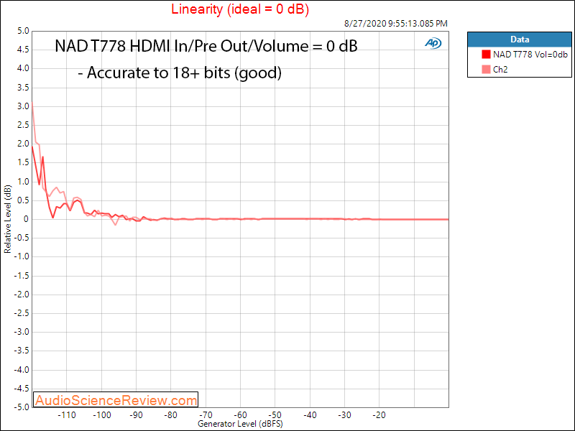
Task: Click the 'Relative Level (dB)' axis title
Action: pyautogui.click(x=7, y=219)
